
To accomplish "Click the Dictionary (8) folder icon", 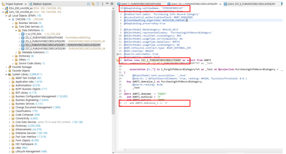I will 16,56.
